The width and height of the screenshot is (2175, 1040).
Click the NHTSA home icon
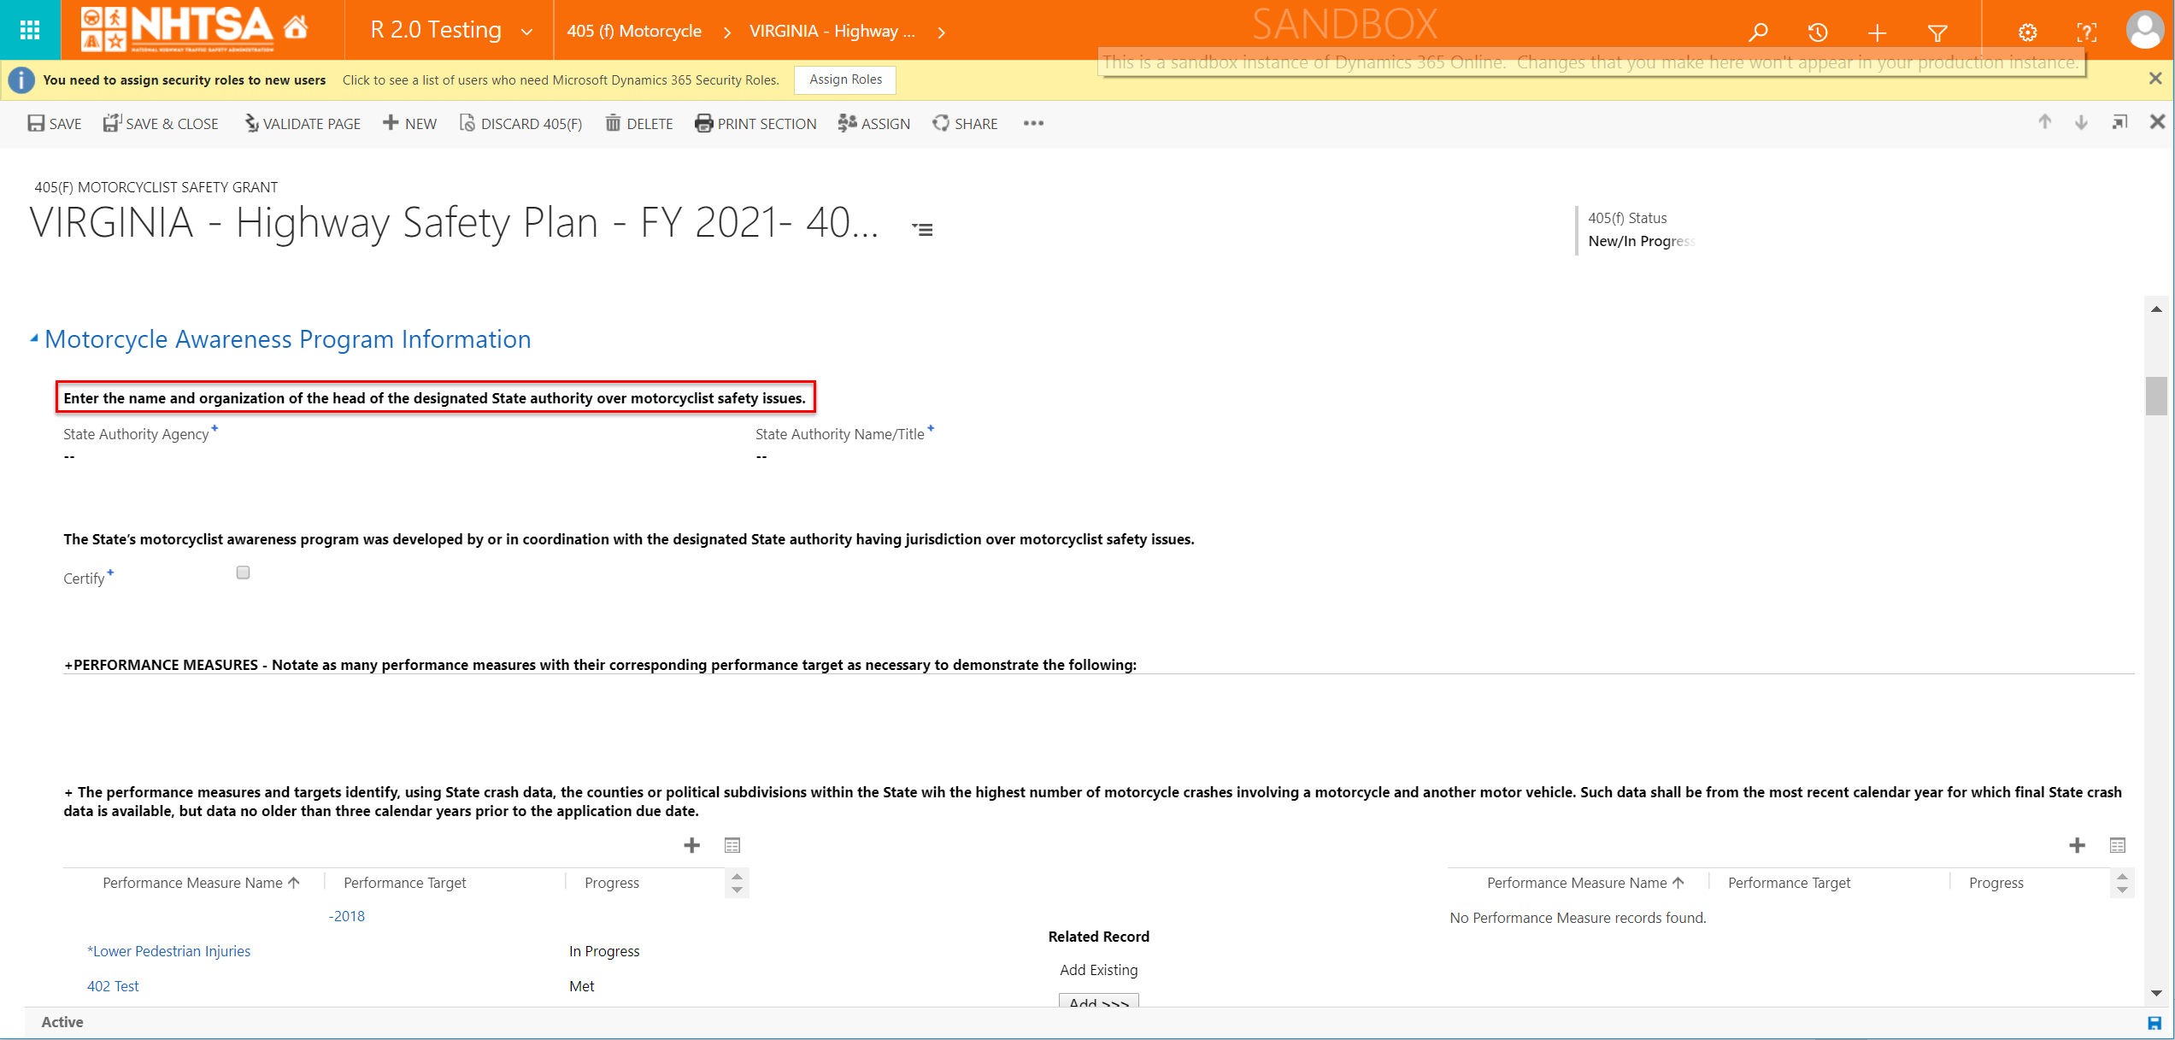click(x=296, y=28)
